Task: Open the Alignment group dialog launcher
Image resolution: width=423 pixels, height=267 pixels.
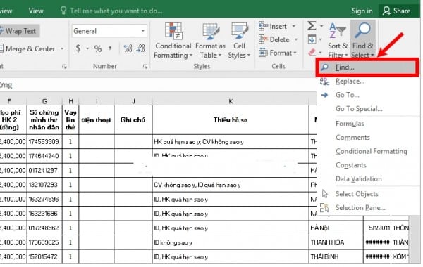Action: pyautogui.click(x=64, y=67)
